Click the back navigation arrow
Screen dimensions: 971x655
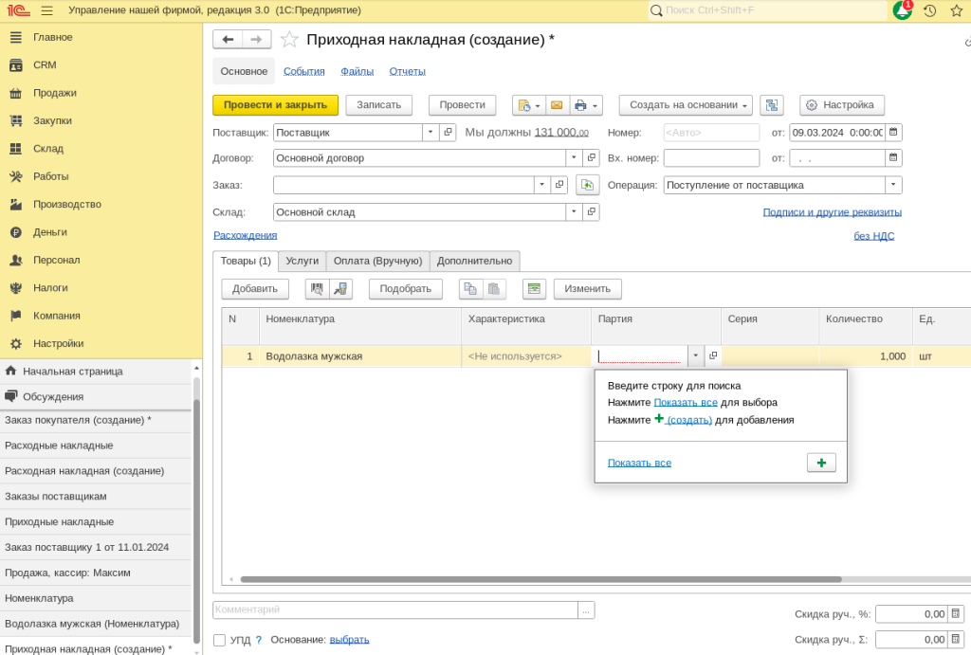(x=228, y=39)
